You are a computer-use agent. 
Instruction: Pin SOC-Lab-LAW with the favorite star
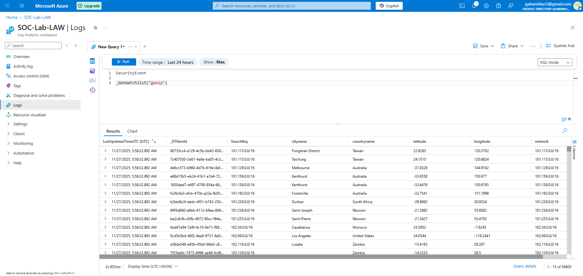coord(95,28)
